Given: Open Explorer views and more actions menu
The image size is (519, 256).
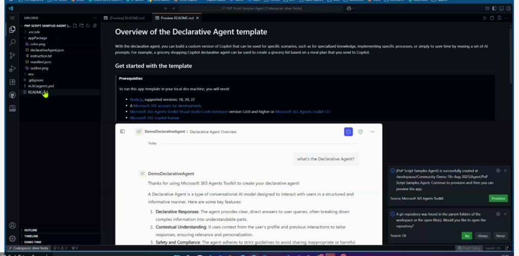Looking at the screenshot, I should 95,18.
